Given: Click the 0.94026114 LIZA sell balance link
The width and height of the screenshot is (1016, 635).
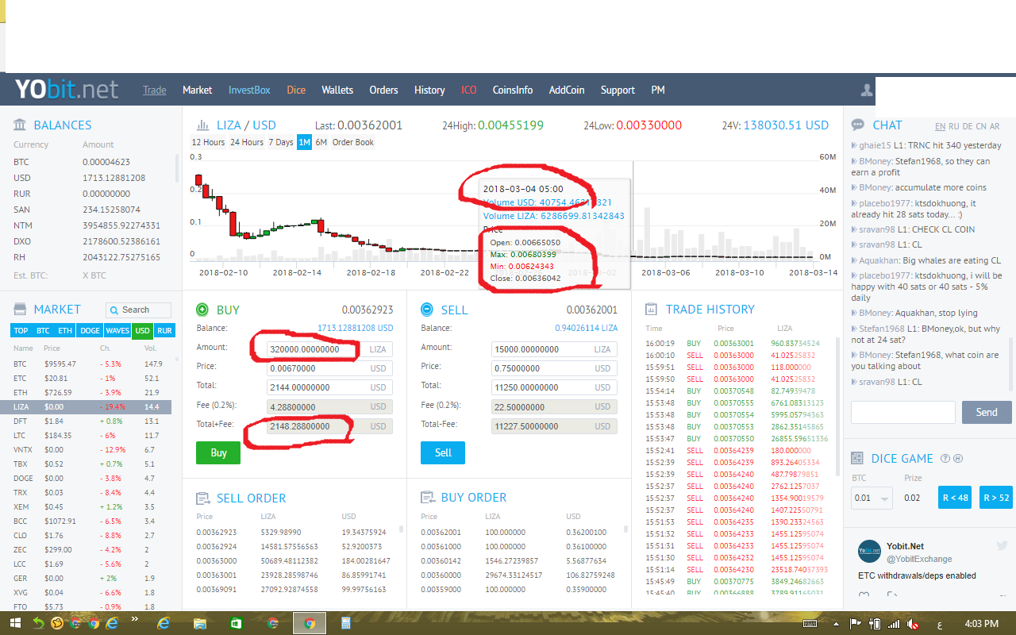Looking at the screenshot, I should tap(586, 328).
